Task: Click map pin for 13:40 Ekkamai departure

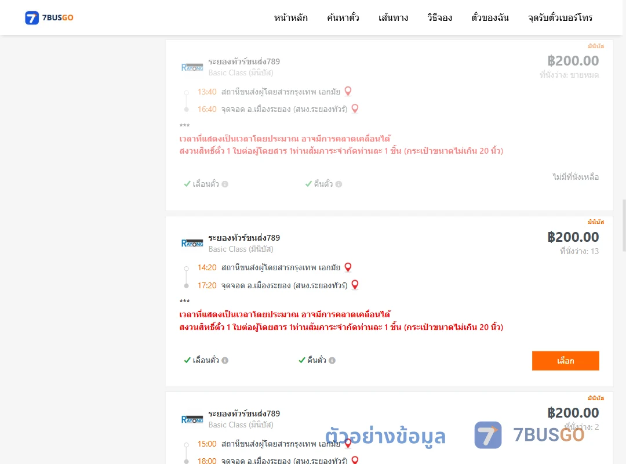Action: (348, 92)
